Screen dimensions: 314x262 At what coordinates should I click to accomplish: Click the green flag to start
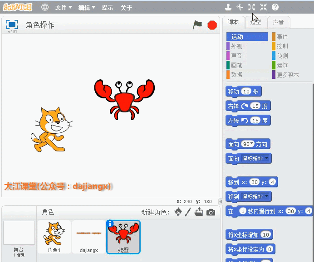point(197,25)
